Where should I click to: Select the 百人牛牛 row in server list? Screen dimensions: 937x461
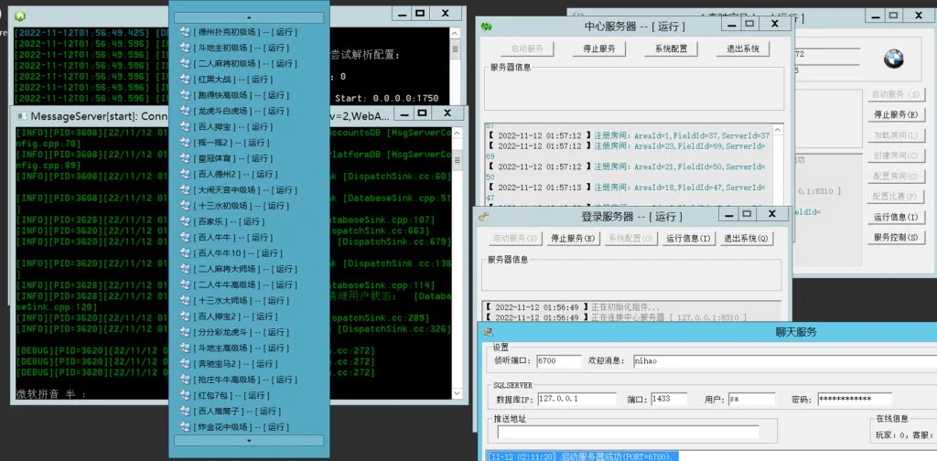coord(249,238)
